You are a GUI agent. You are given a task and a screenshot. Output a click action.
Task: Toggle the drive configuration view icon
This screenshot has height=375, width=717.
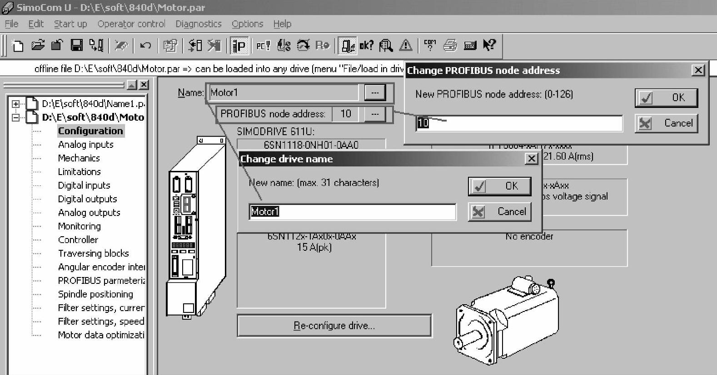[x=348, y=45]
